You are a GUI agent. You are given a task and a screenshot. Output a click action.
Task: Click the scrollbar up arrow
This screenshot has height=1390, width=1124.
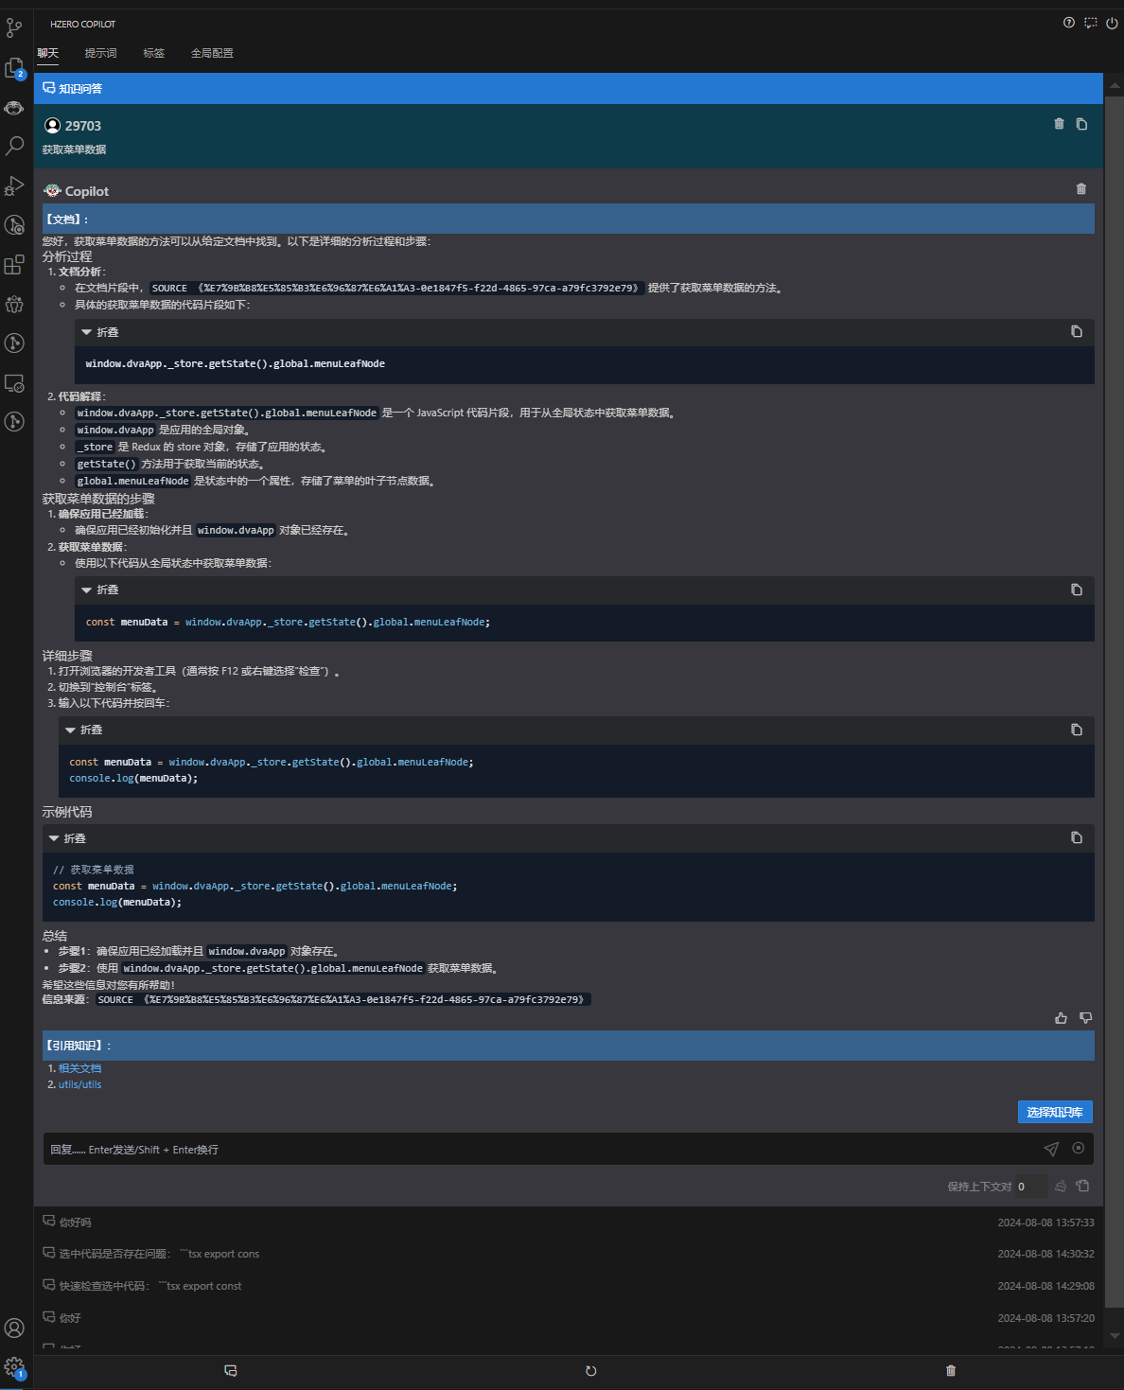(x=1115, y=86)
